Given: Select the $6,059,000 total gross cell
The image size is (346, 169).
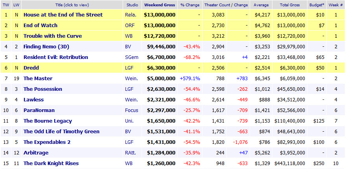Looking at the screenshot, I should coord(292,78).
